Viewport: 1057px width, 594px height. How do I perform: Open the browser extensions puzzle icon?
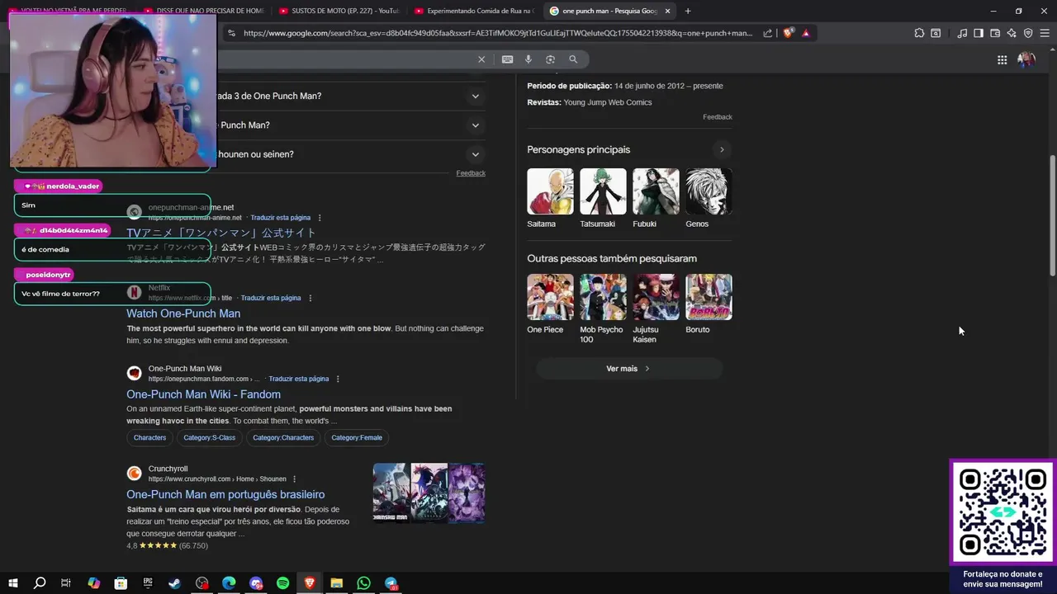919,33
